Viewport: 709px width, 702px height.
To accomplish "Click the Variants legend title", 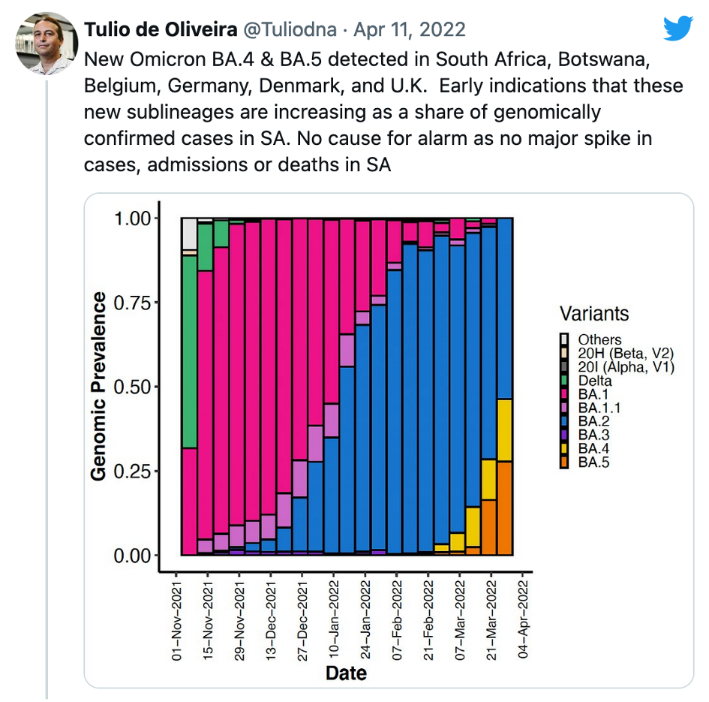I will point(593,314).
